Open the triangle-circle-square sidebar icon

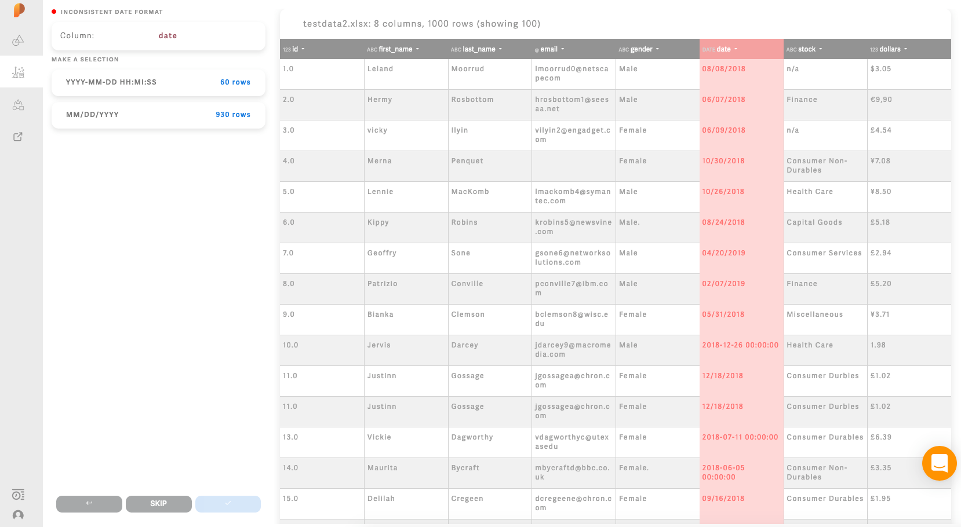pos(19,105)
